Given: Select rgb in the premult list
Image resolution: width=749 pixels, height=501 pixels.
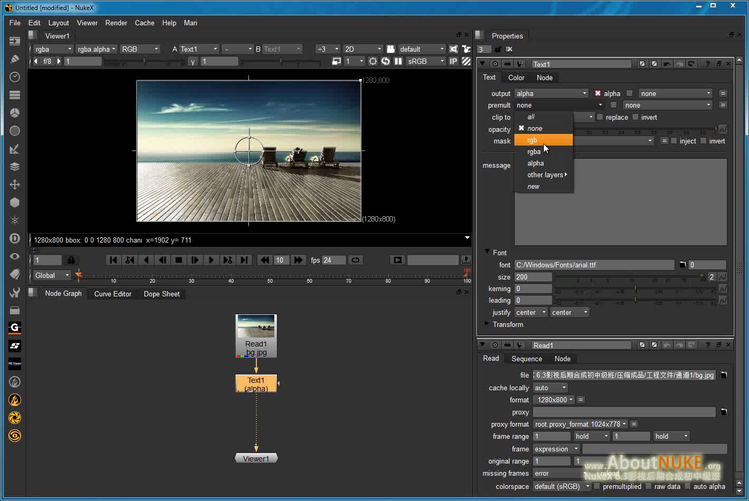Looking at the screenshot, I should tap(543, 140).
